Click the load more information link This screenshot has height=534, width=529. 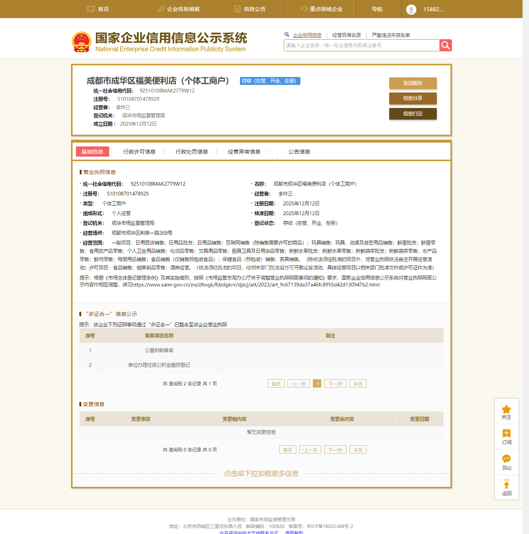261,473
